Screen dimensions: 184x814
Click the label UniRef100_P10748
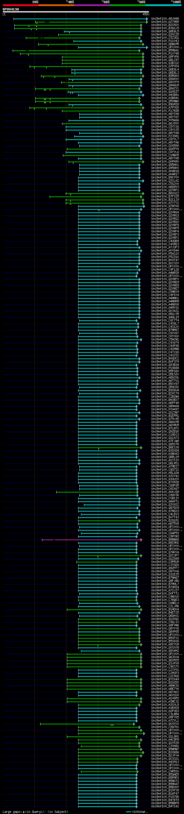[x=165, y=54]
